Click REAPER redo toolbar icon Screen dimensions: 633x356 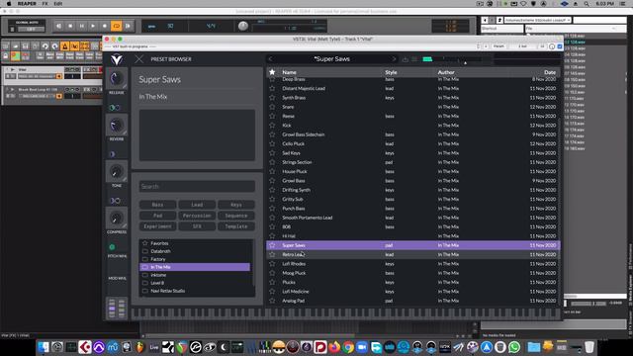[55, 46]
